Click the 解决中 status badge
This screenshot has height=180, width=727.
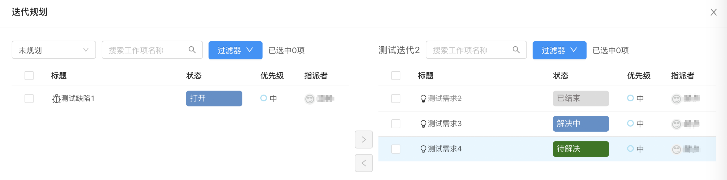(x=581, y=124)
